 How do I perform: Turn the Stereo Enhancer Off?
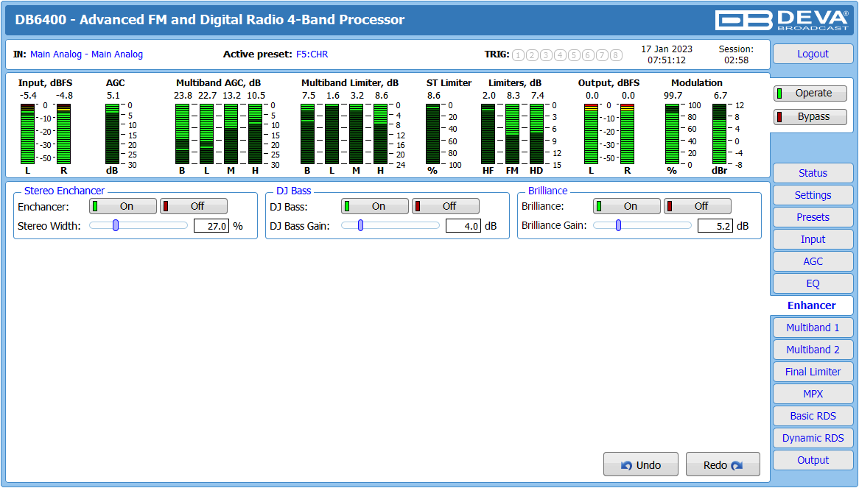point(193,206)
